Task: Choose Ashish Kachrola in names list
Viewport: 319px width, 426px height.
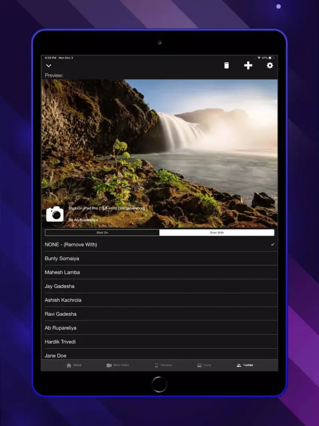Action: tap(159, 300)
